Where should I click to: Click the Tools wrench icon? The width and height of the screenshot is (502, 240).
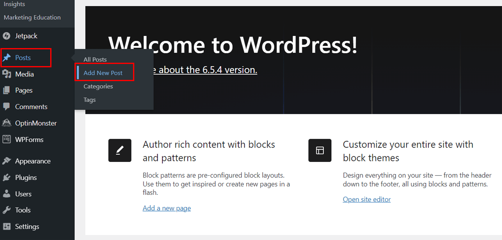(6, 210)
